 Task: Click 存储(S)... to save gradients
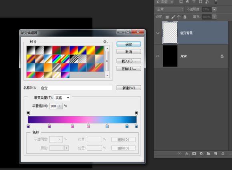click(x=129, y=69)
